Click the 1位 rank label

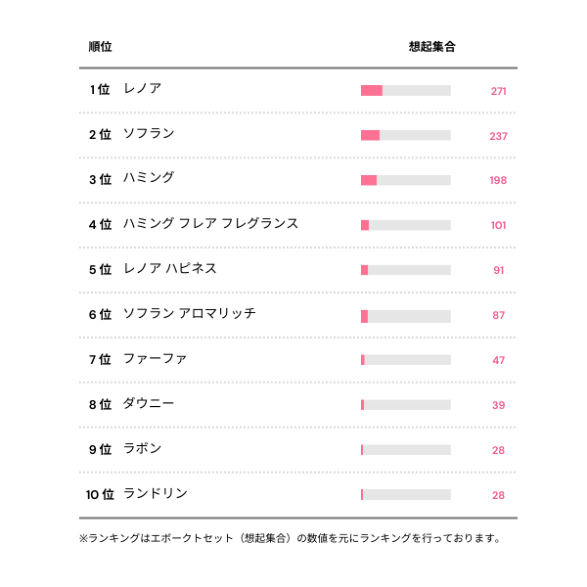click(99, 90)
